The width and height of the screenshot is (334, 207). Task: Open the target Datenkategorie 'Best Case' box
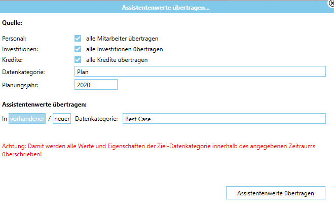(224, 119)
